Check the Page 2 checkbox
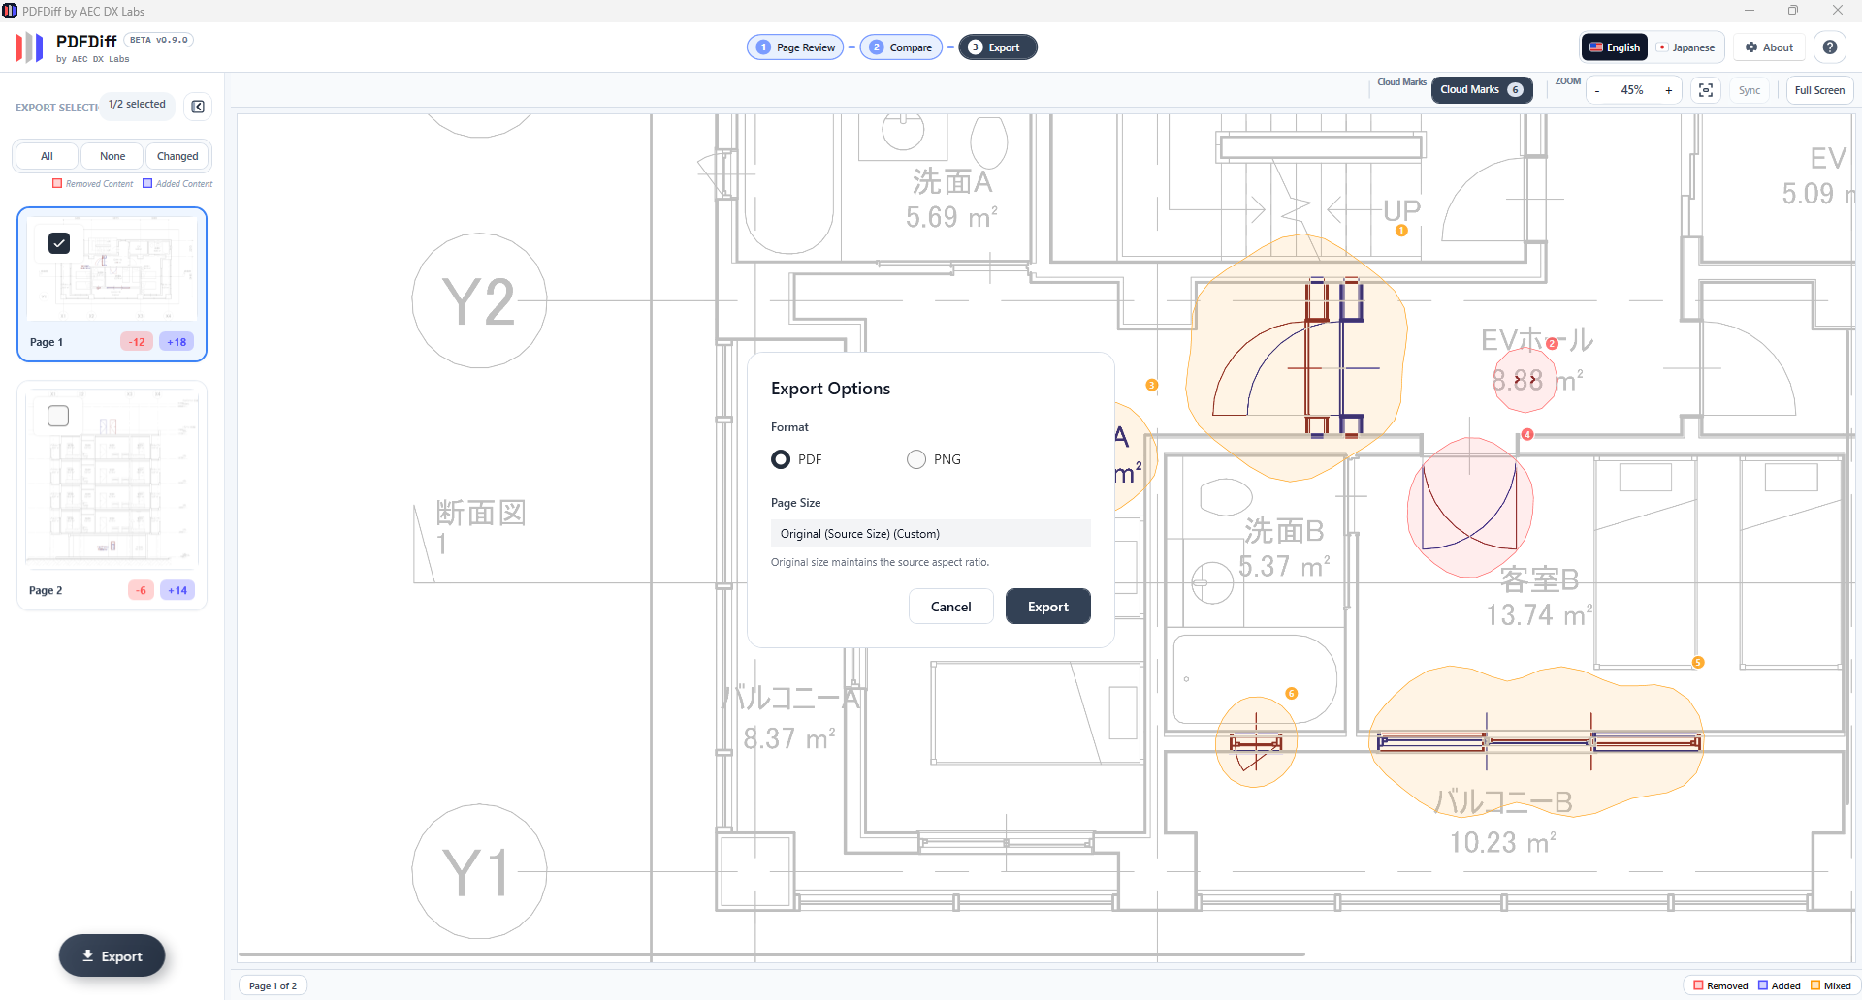1862x1000 pixels. 58,416
